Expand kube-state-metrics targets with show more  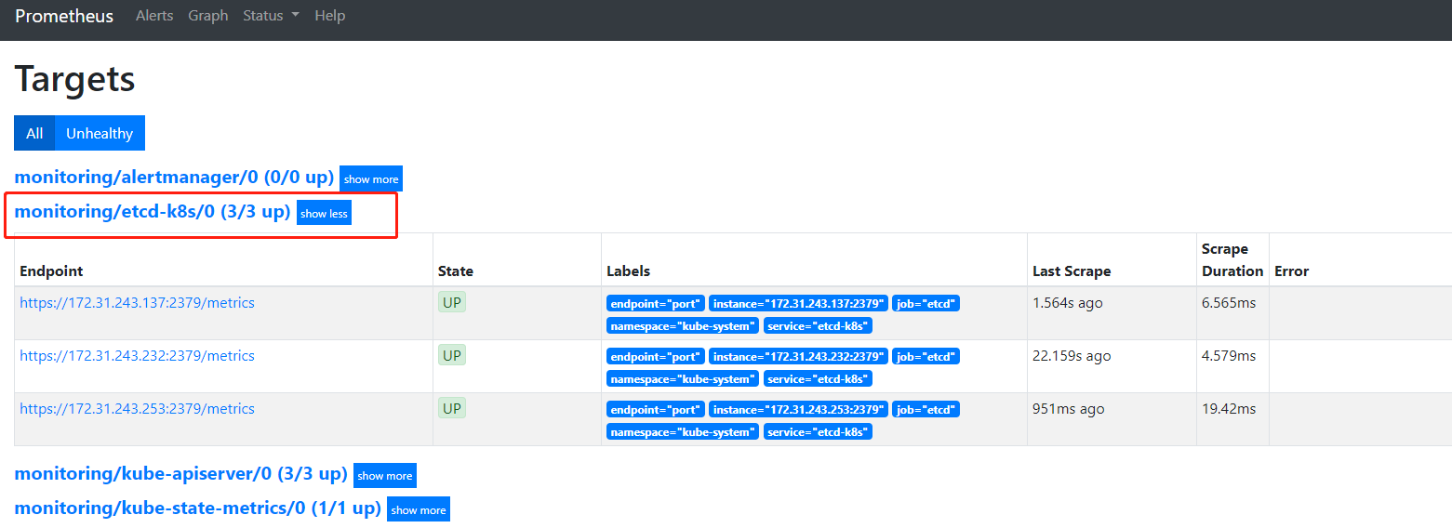point(419,509)
